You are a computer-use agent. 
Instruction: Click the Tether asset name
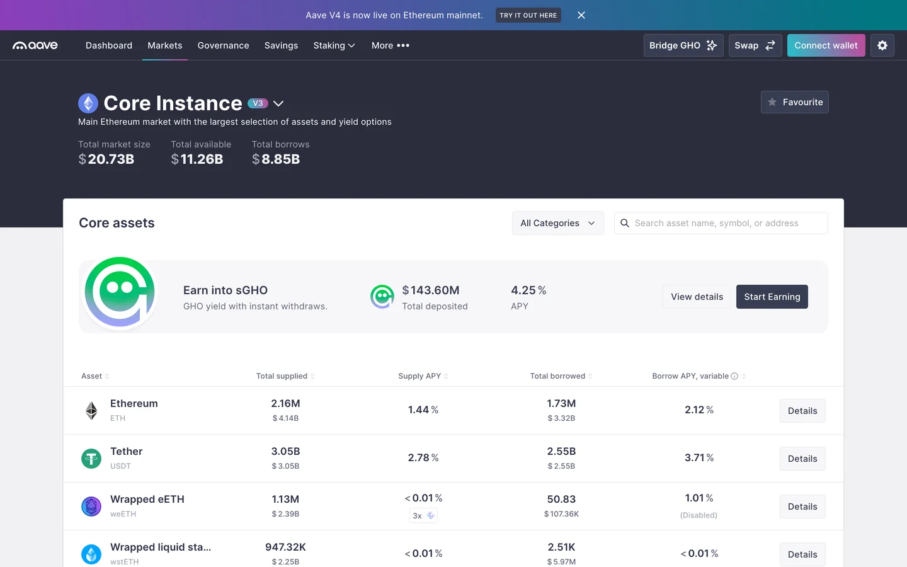(x=127, y=451)
